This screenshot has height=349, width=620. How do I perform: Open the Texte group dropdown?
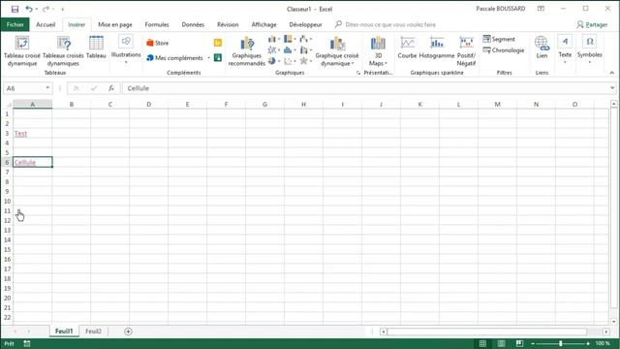click(565, 49)
